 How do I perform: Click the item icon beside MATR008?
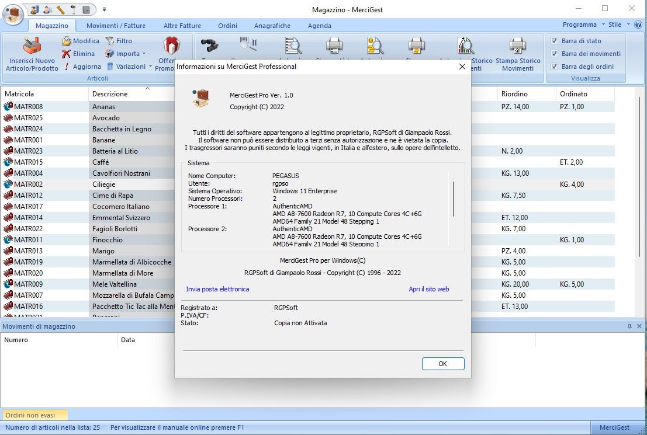8,106
